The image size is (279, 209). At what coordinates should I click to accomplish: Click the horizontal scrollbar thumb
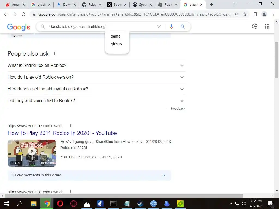coord(123,196)
